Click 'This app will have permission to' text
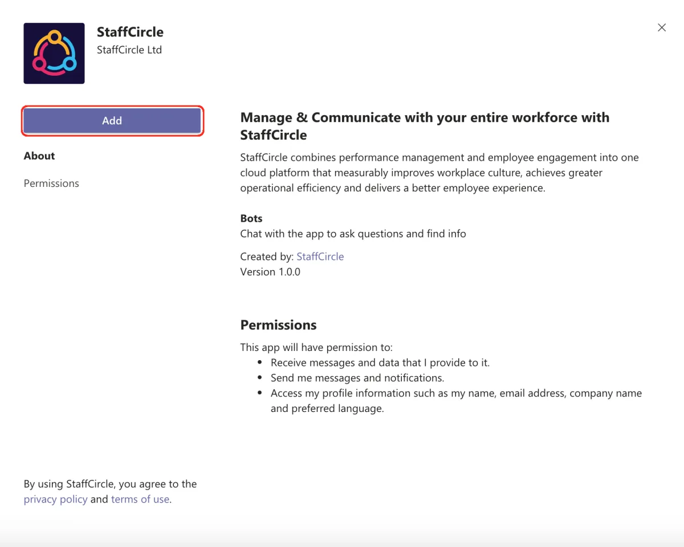The height and width of the screenshot is (547, 684). point(316,347)
